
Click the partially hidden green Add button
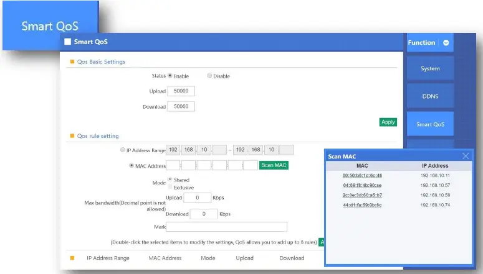322,242
